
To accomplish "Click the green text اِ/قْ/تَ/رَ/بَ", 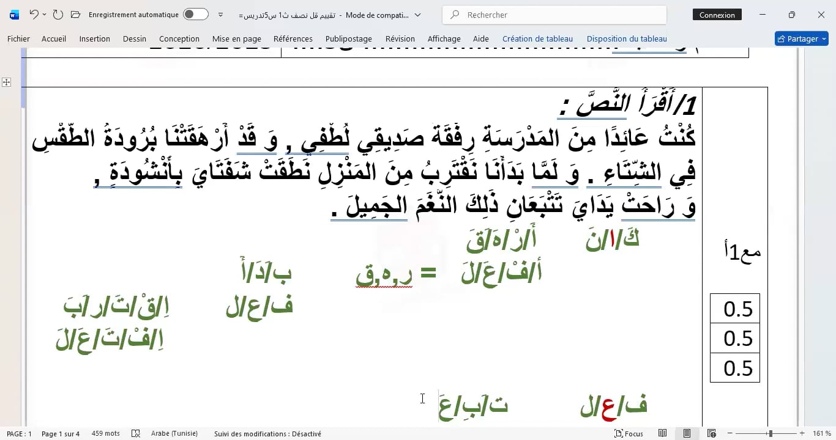I will (116, 307).
